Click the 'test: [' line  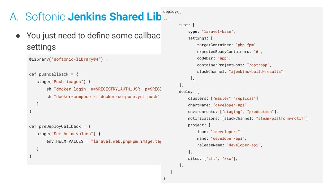pyautogui.click(x=187, y=25)
